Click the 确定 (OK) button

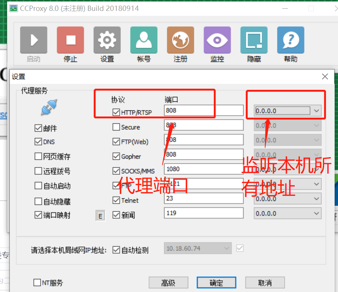pyautogui.click(x=216, y=283)
